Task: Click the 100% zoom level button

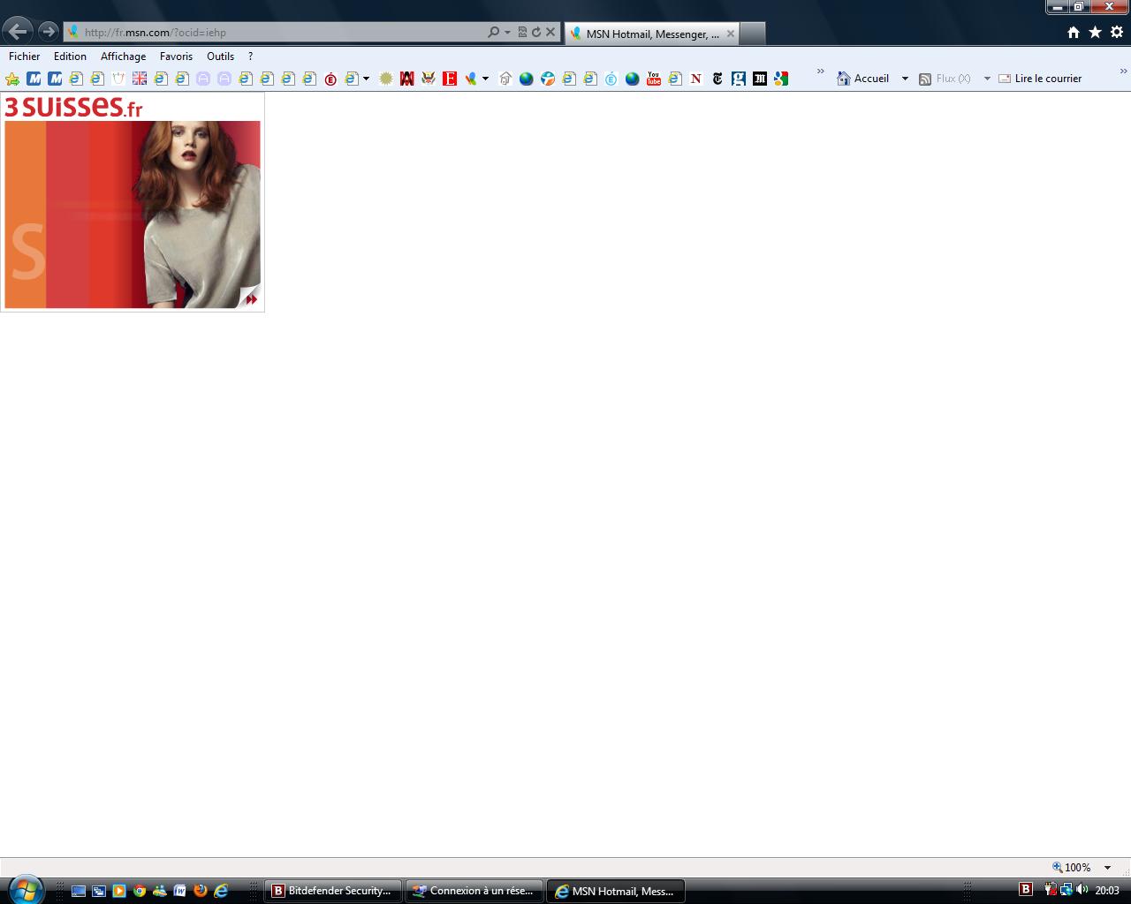Action: coord(1072,867)
